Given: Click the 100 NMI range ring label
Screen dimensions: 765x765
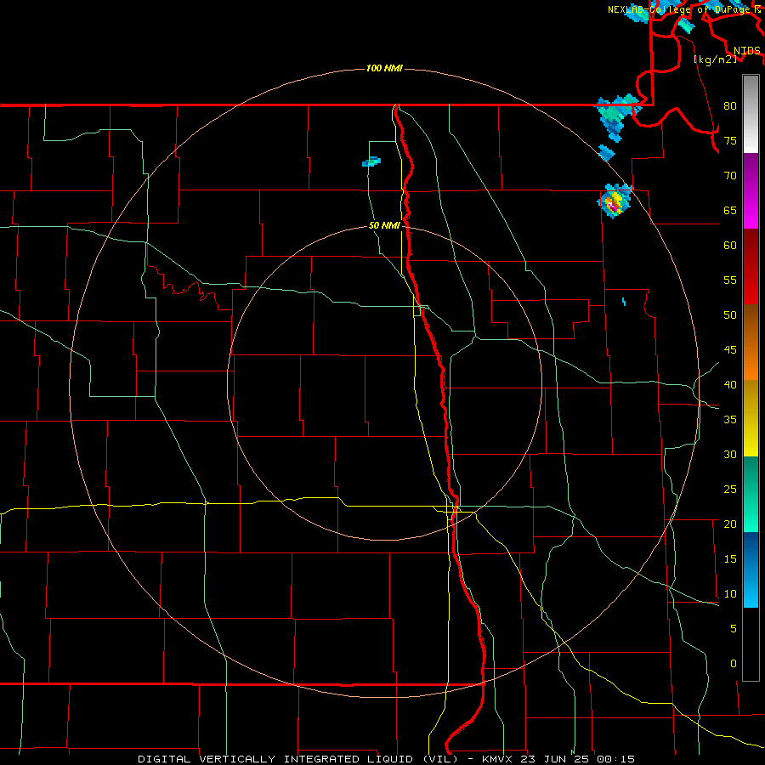Looking at the screenshot, I should click(x=384, y=68).
